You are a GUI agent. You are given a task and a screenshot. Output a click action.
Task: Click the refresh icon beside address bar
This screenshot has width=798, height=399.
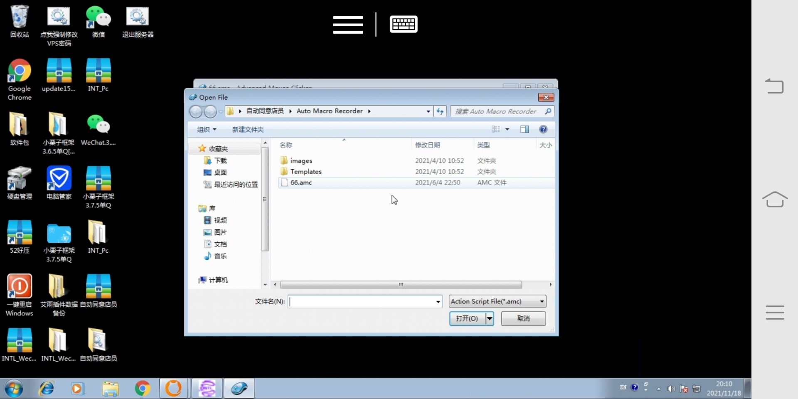coord(440,111)
